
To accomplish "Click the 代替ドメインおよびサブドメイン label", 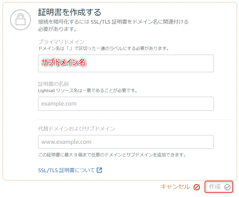I will click(76, 129).
